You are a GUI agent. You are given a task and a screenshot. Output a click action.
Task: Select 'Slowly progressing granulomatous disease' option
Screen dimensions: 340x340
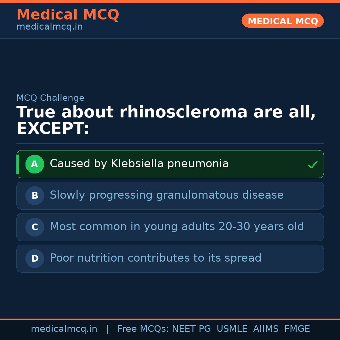(167, 195)
